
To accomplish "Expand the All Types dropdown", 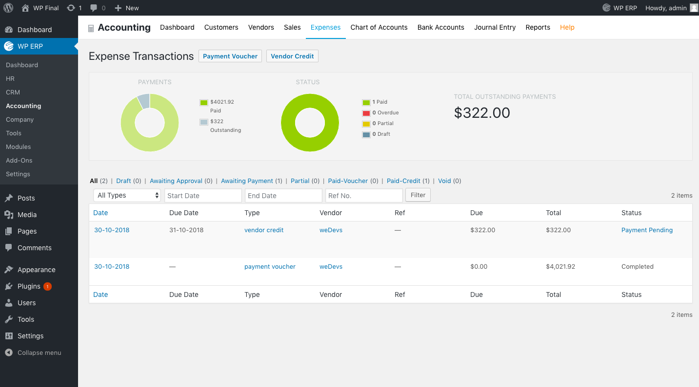I will point(127,195).
